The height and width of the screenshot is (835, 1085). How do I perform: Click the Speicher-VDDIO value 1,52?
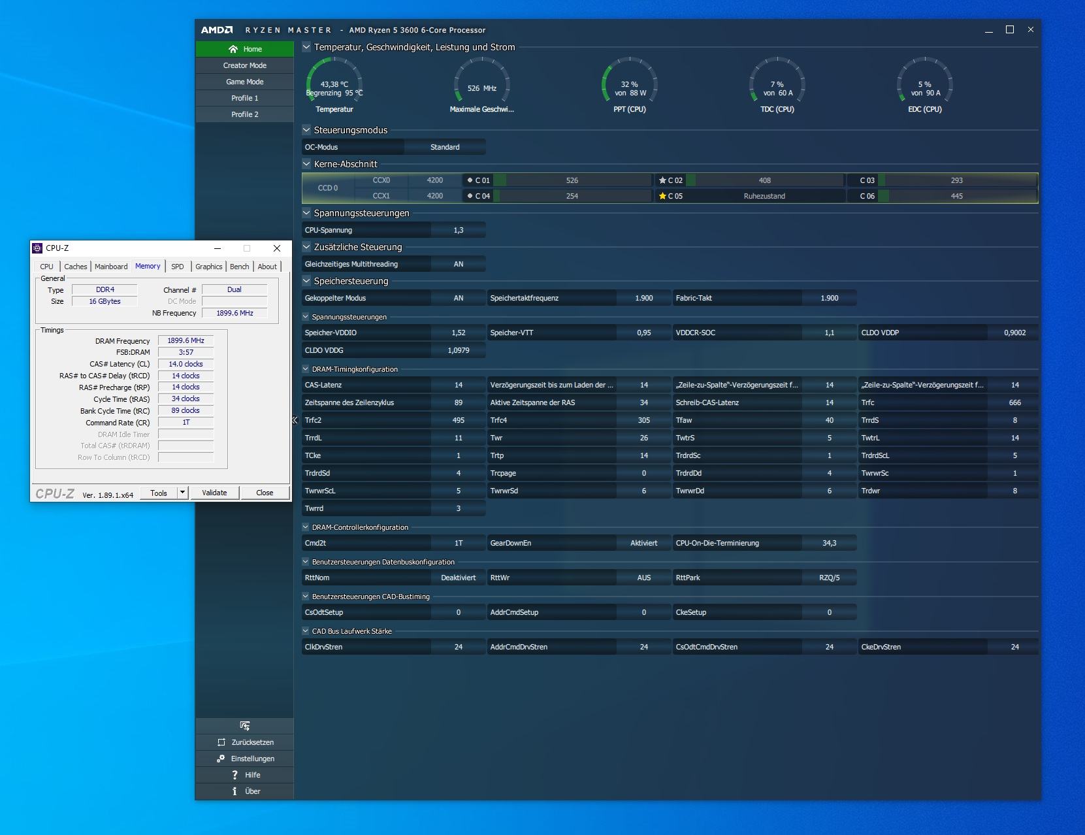459,333
